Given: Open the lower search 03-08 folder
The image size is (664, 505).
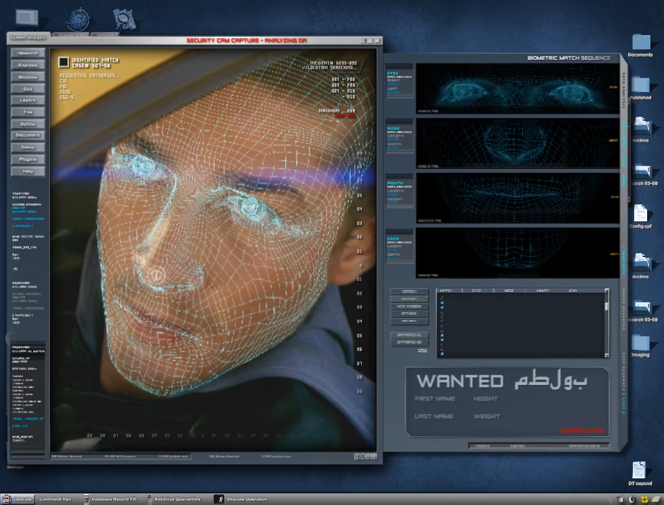Looking at the screenshot, I should (x=643, y=311).
